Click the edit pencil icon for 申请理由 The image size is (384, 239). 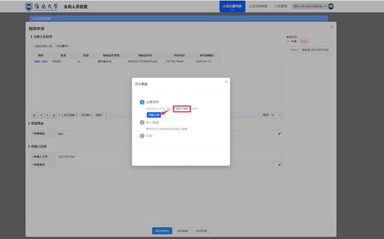279,134
